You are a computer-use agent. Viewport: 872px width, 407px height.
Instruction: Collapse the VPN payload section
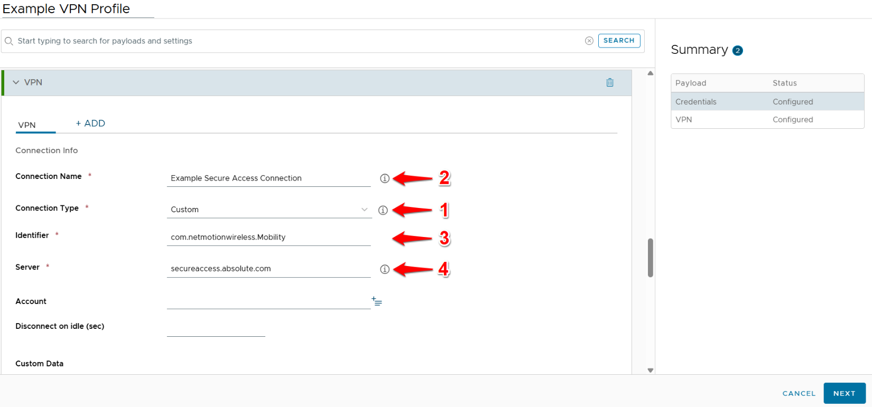click(16, 82)
